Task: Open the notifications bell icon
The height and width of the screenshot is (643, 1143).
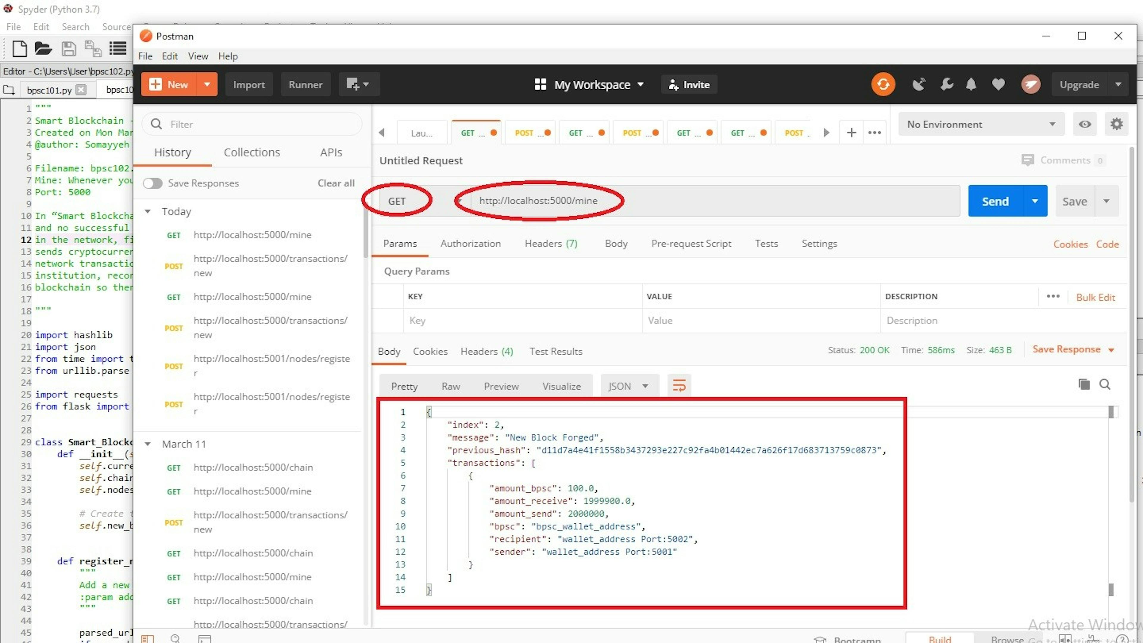Action: coord(971,84)
